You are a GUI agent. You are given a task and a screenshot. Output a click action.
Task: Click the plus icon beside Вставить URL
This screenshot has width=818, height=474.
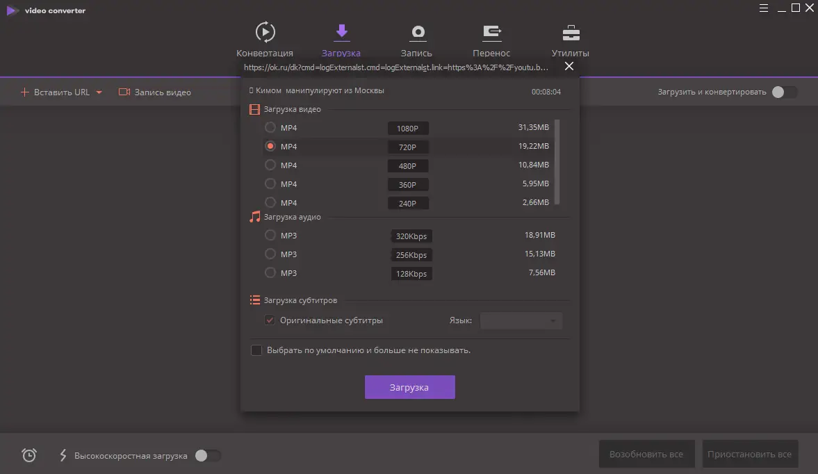(x=24, y=92)
